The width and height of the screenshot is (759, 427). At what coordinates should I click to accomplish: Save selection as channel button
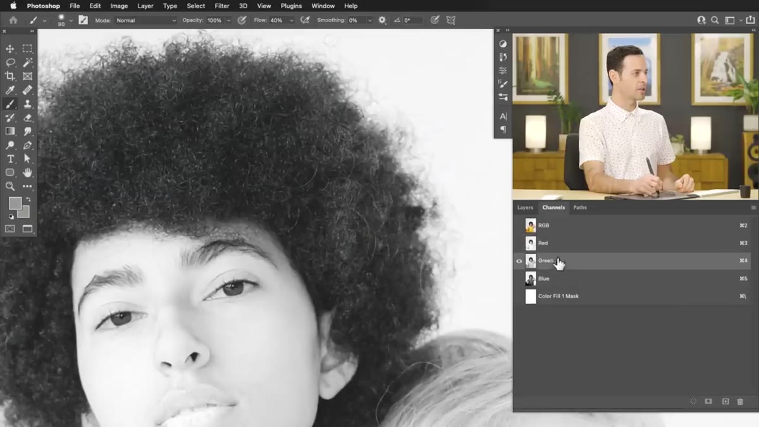[708, 402]
